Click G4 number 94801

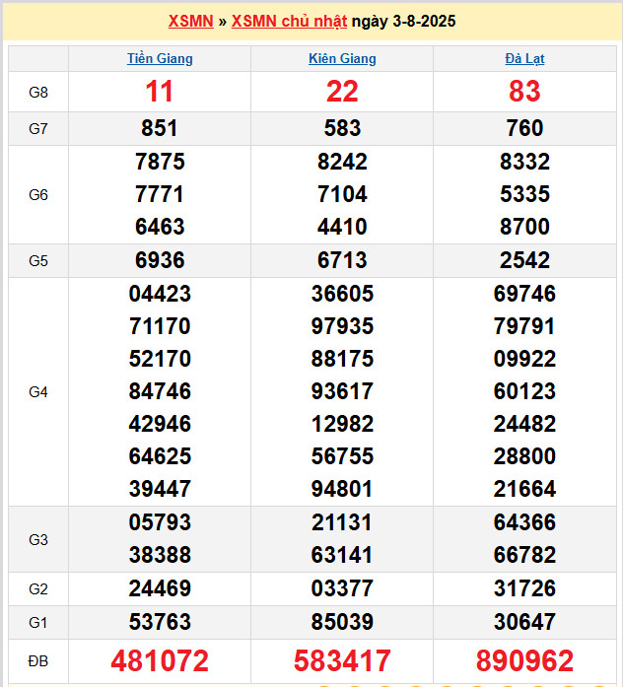tap(342, 489)
